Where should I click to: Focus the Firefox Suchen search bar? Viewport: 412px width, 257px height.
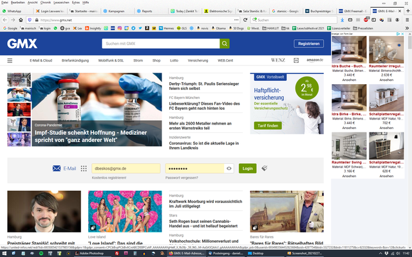click(294, 20)
